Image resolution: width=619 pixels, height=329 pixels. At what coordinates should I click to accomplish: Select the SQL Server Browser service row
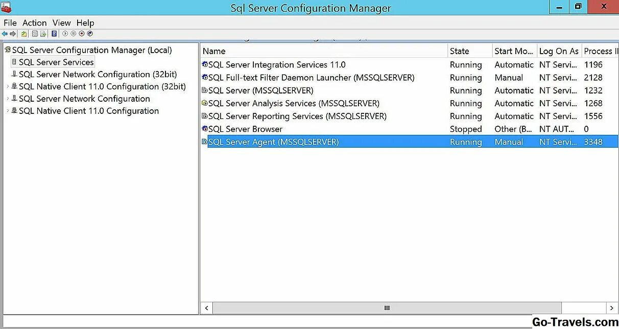[x=245, y=129]
